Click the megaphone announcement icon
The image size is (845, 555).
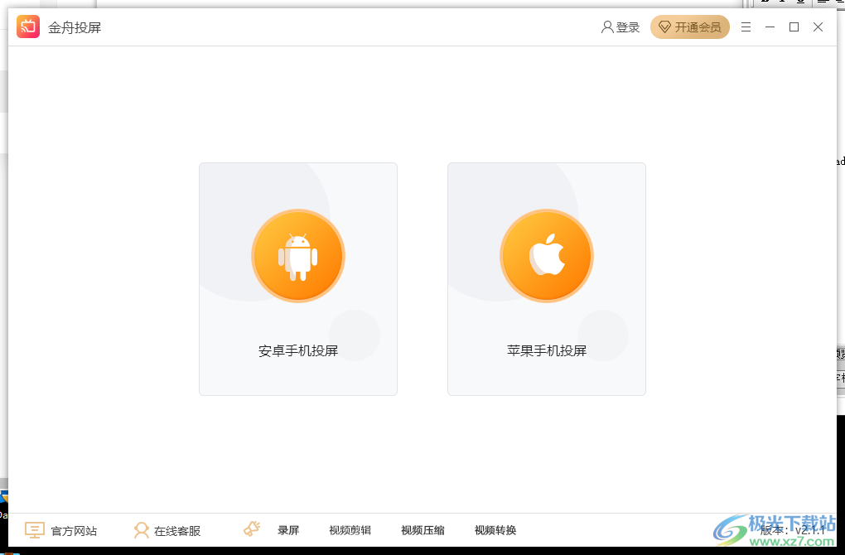click(252, 528)
